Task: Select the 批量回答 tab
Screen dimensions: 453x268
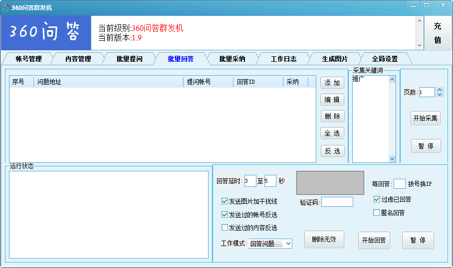Action: coord(181,59)
